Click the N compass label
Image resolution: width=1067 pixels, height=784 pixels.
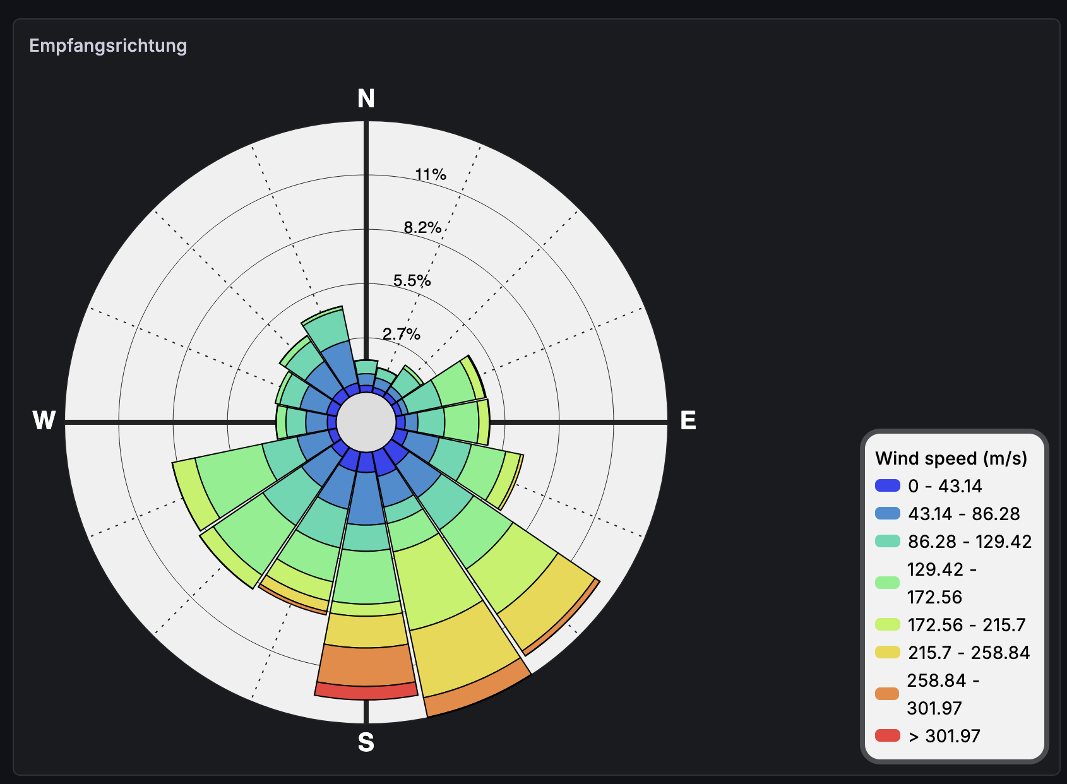(x=366, y=98)
